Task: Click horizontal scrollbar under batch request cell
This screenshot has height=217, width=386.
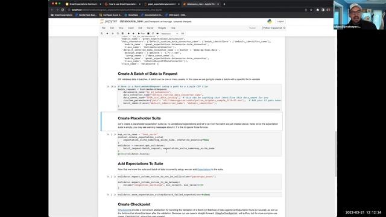Action: pos(198,110)
